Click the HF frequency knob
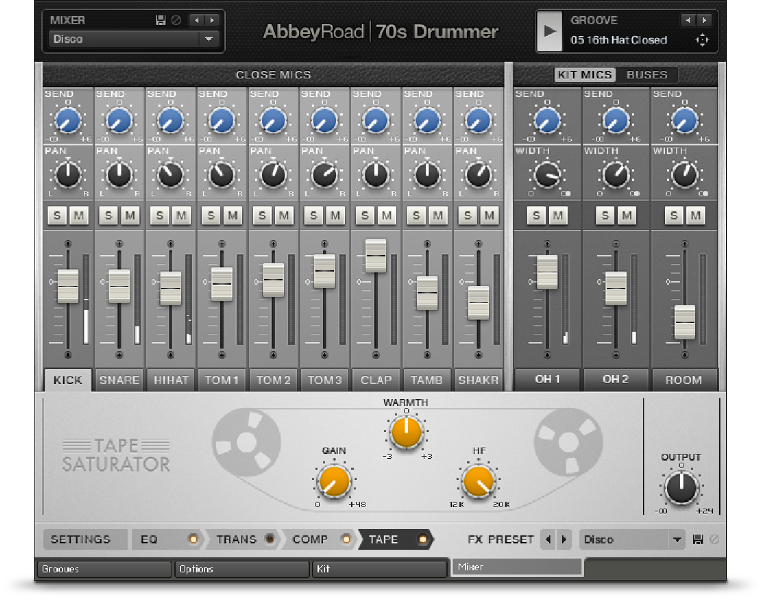Image resolution: width=762 pixels, height=604 pixels. (478, 481)
